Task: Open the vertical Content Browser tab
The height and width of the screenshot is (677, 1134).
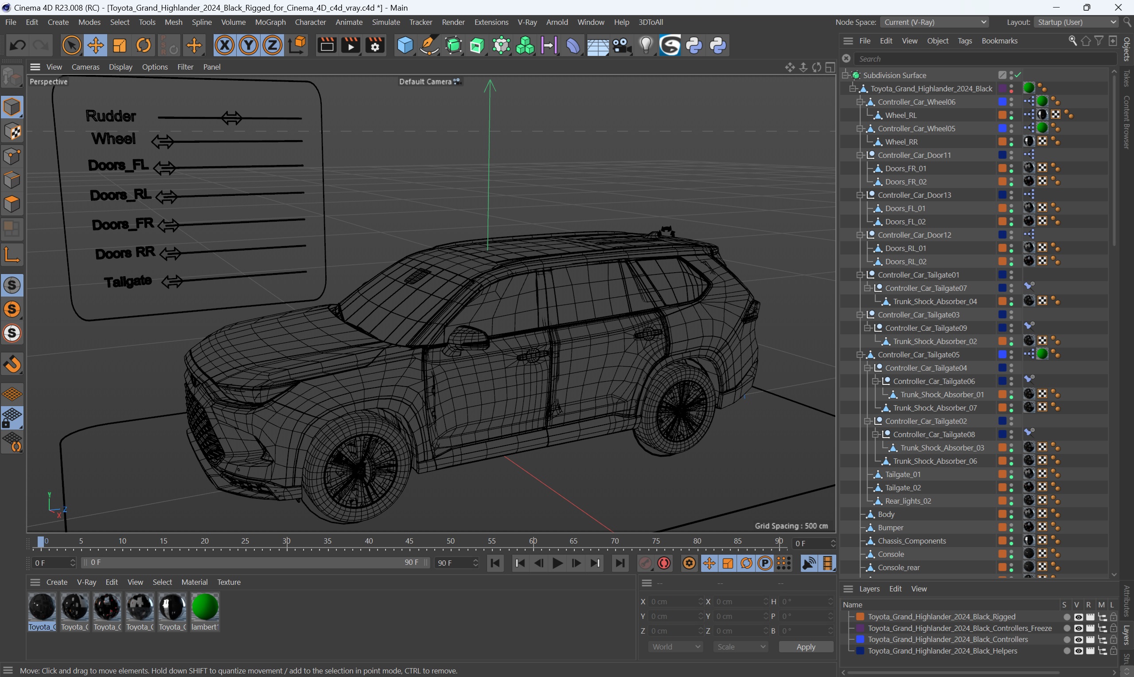Action: (x=1126, y=122)
